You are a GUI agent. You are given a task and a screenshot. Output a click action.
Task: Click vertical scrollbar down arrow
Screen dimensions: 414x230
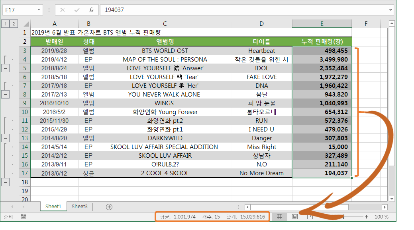tap(392, 199)
